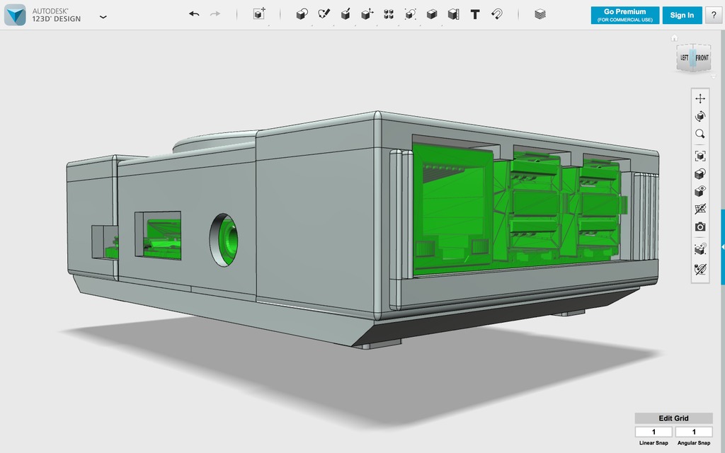Click the Sign In button
This screenshot has height=453, width=725.
click(x=682, y=15)
